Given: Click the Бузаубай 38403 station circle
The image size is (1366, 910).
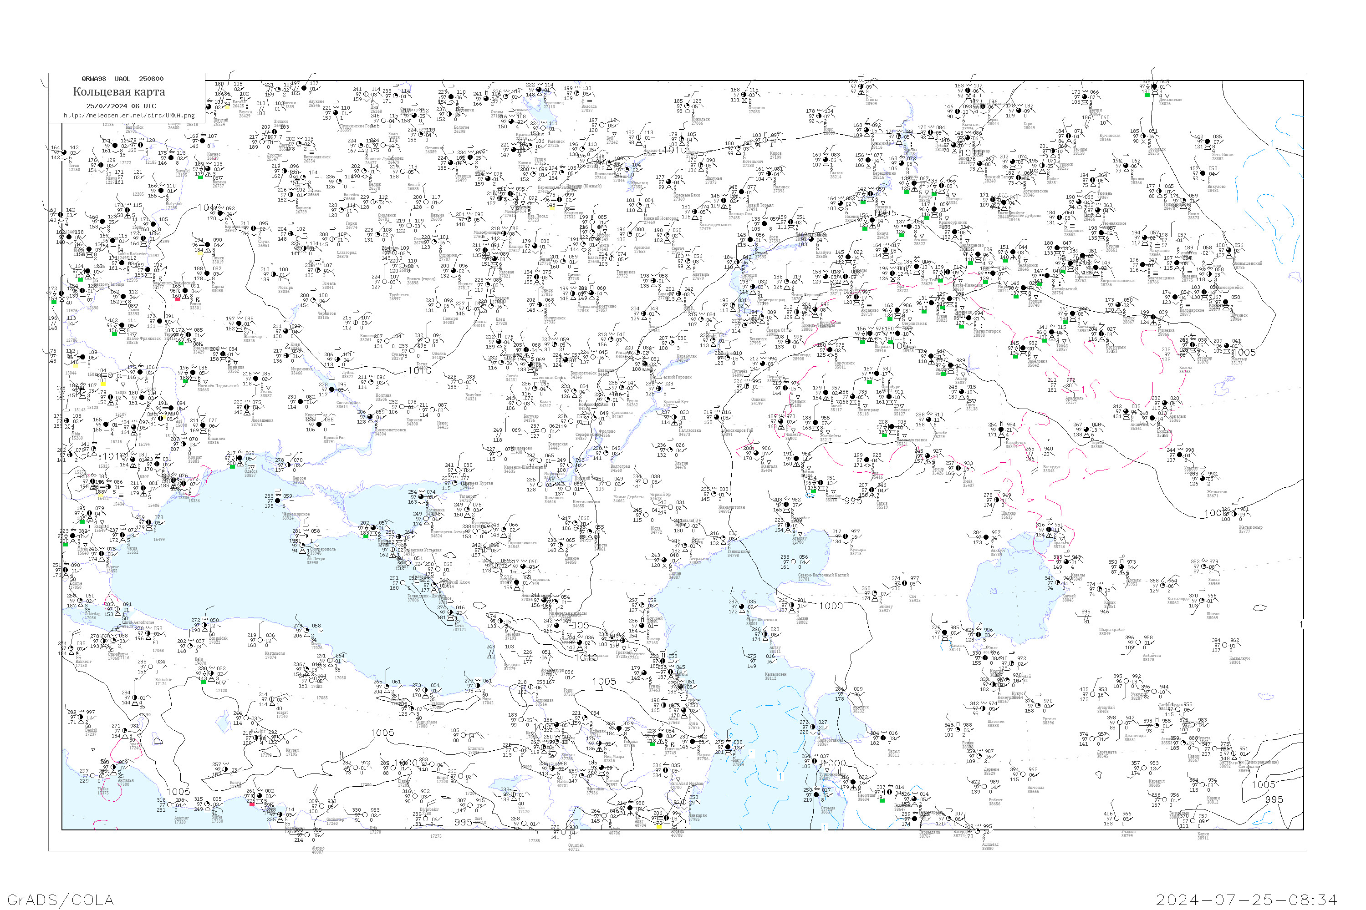Looking at the screenshot, I should click(1094, 695).
